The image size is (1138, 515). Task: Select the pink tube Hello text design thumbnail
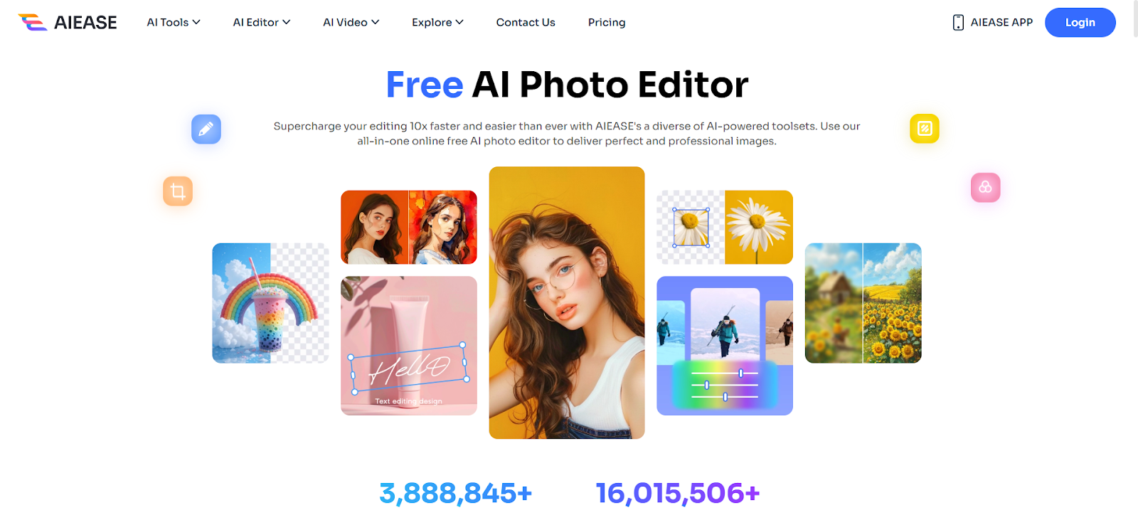click(409, 346)
